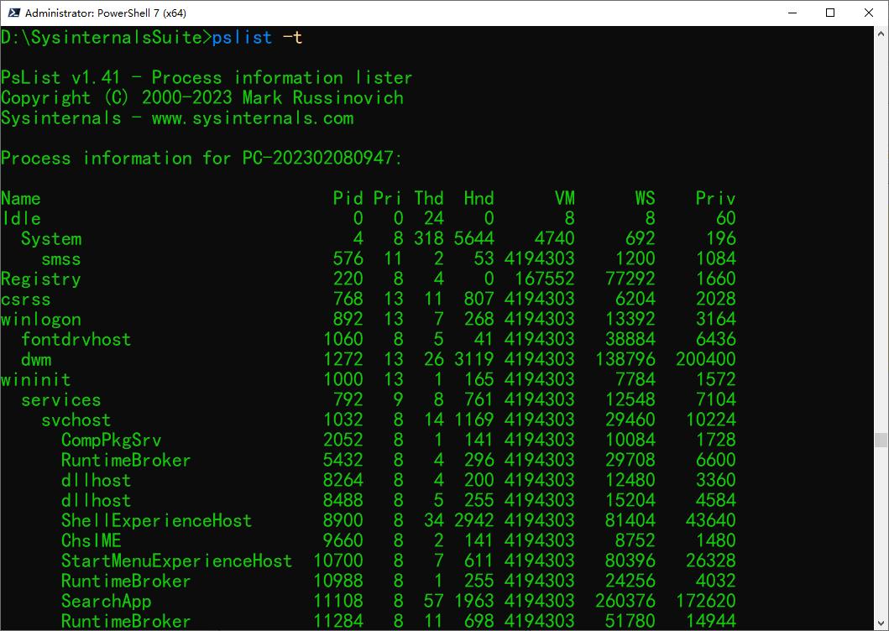This screenshot has width=889, height=631.
Task: Click the scrollbar down arrow
Action: (881, 623)
